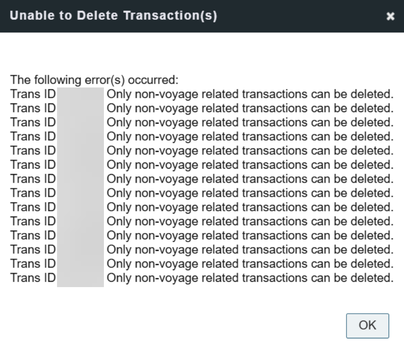Click the fifth error message line
The image size is (404, 348).
pyautogui.click(x=249, y=150)
